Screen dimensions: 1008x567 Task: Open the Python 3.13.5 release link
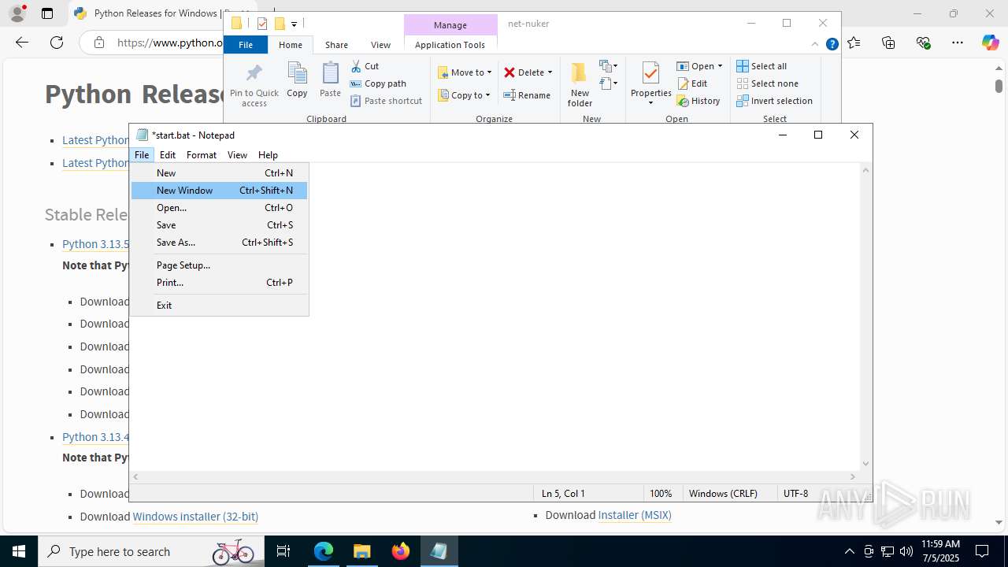pos(95,244)
